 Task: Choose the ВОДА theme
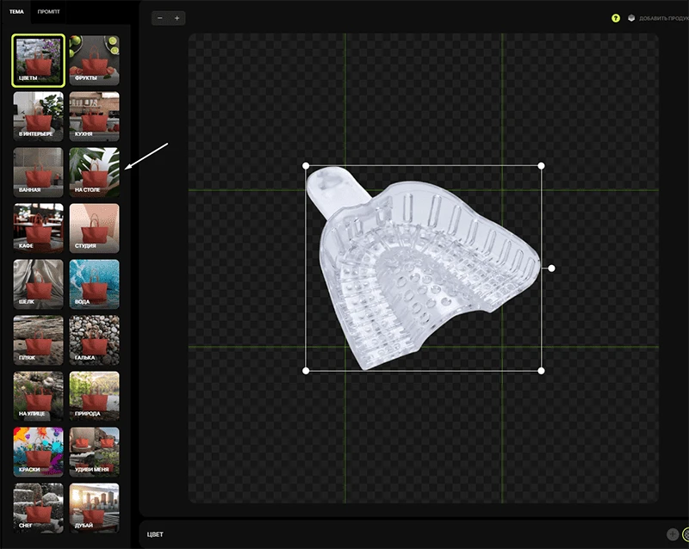pos(94,284)
